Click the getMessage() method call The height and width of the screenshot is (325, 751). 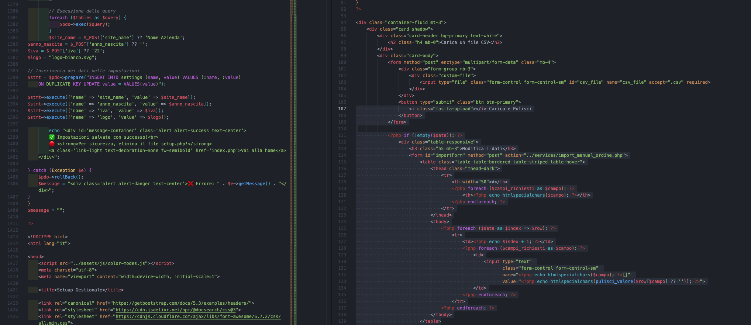(x=254, y=184)
